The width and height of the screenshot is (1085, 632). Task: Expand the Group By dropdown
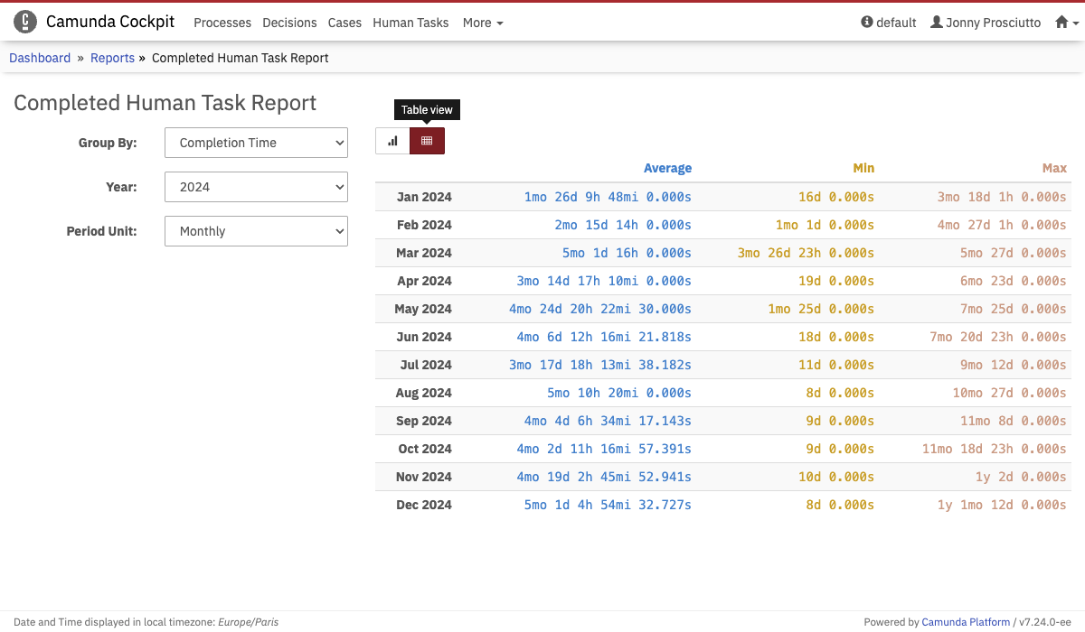coord(256,143)
